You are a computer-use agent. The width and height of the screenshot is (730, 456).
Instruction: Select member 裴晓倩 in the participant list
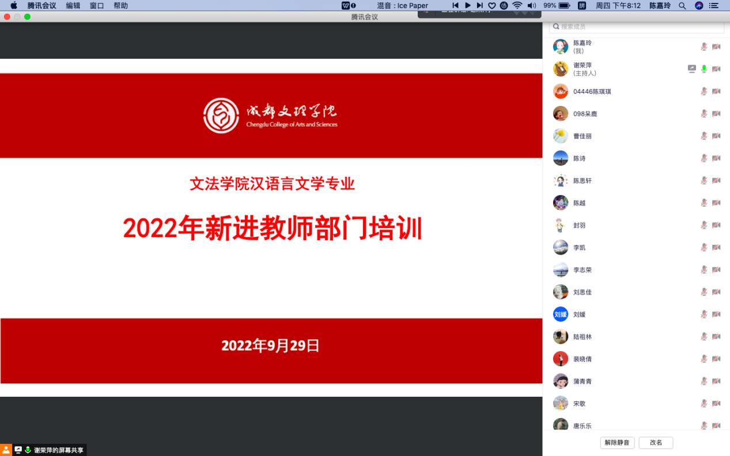(x=582, y=359)
